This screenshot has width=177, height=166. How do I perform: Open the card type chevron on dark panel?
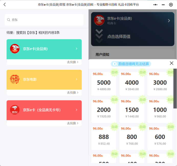coord(169,20)
